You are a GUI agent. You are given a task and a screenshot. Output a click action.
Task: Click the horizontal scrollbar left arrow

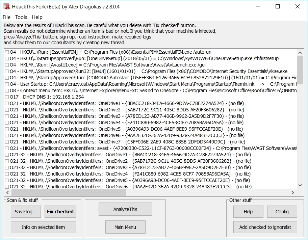8,192
